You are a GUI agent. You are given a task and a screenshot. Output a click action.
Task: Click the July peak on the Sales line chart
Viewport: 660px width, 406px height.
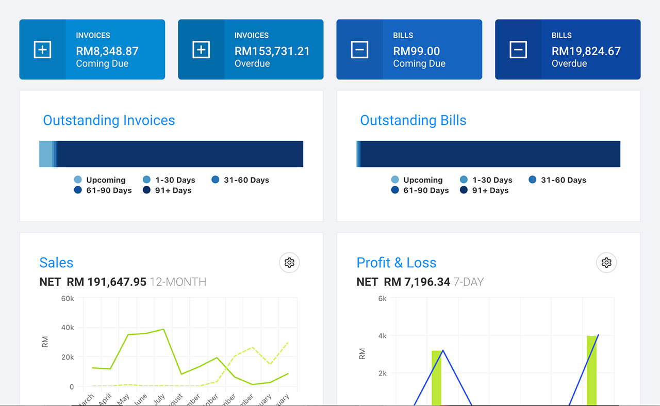163,329
